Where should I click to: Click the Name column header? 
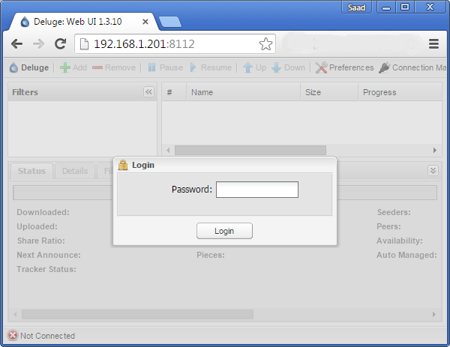pyautogui.click(x=202, y=92)
